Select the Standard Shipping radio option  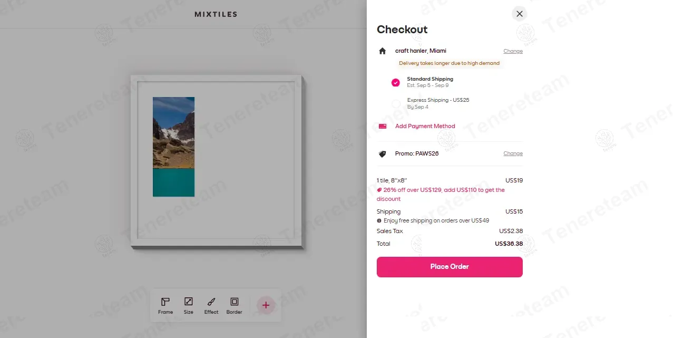pos(396,82)
